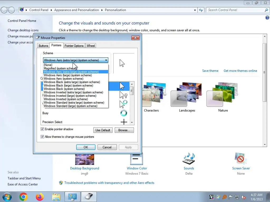270x202 pixels.
Task: Choose Magnified (system scheme) option
Action: [76, 68]
